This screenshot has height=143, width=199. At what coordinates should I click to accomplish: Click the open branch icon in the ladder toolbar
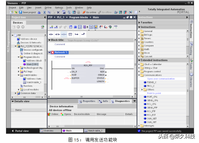point(76,34)
